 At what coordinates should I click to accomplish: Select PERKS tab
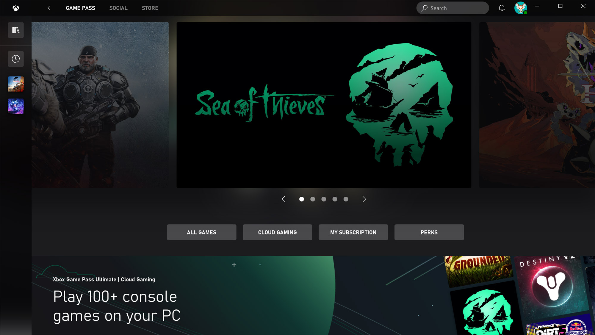point(429,232)
